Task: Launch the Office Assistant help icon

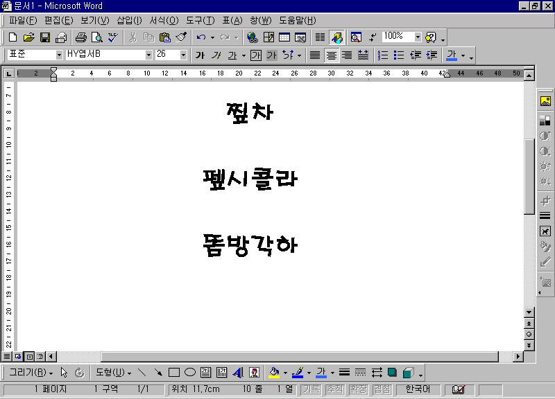Action: [x=431, y=37]
